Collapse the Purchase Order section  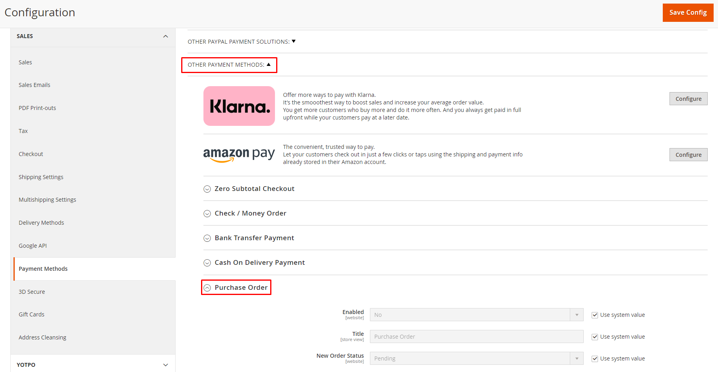coord(241,287)
